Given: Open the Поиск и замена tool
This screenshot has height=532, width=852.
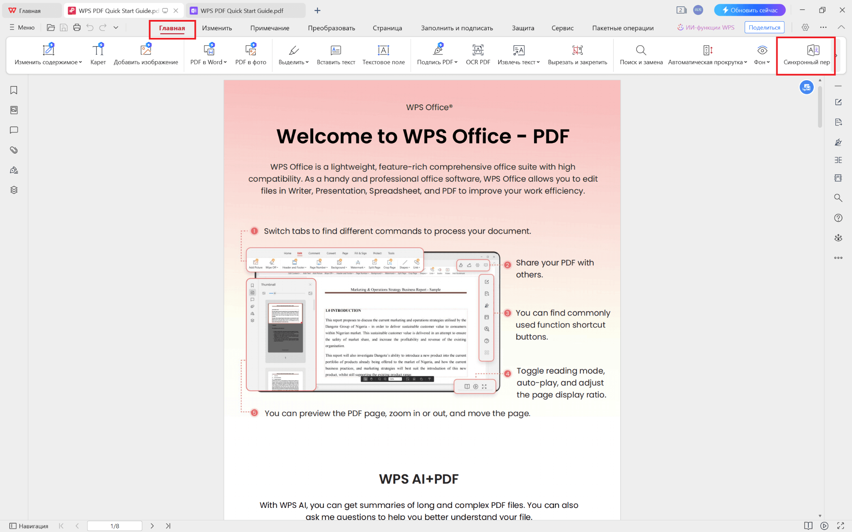Looking at the screenshot, I should (641, 54).
